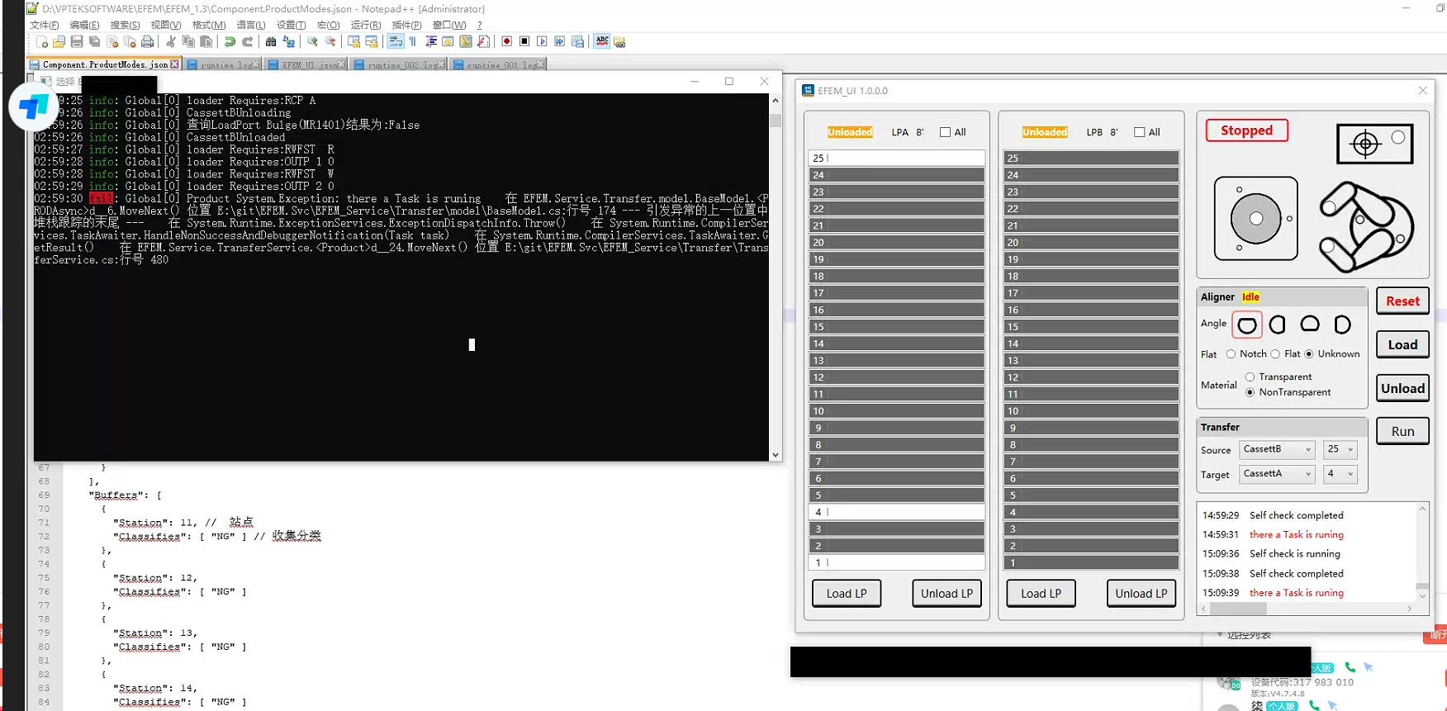Click the Stop Recording macro icon

(x=524, y=41)
